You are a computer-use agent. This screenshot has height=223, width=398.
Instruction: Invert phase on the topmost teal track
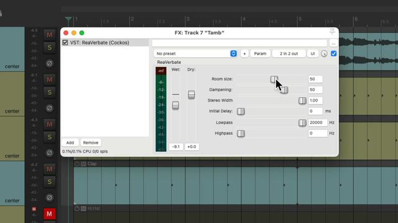click(x=50, y=63)
